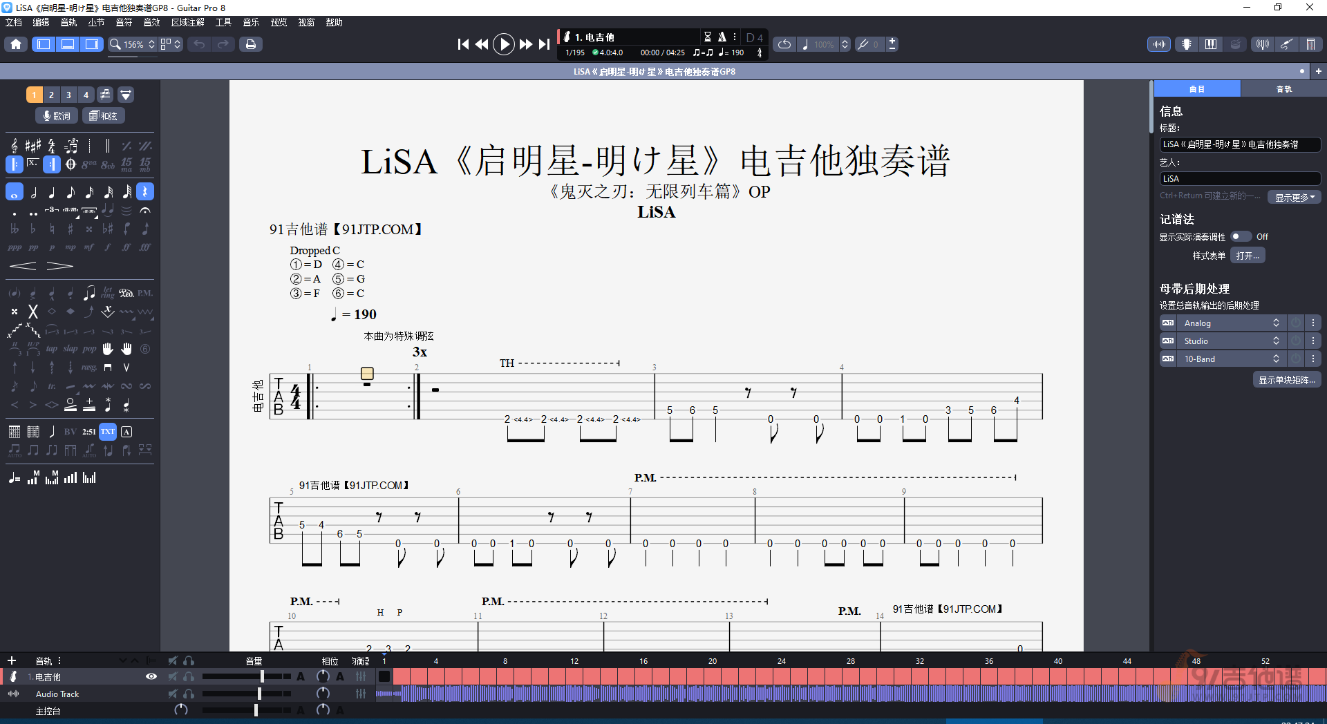This screenshot has width=1327, height=724.
Task: Insert the coda/directions symbol
Action: point(70,164)
